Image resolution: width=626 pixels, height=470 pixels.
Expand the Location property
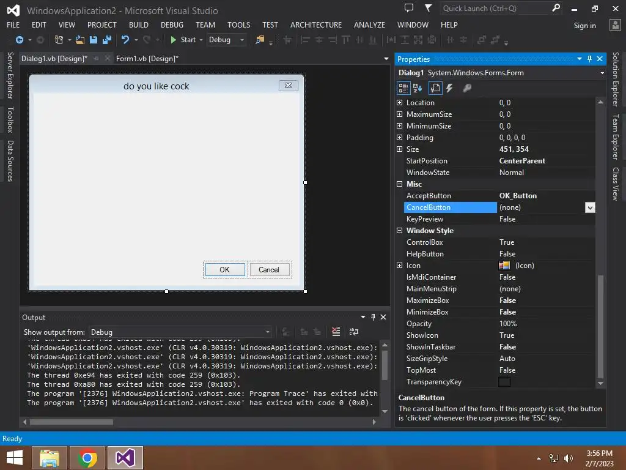[x=399, y=102]
